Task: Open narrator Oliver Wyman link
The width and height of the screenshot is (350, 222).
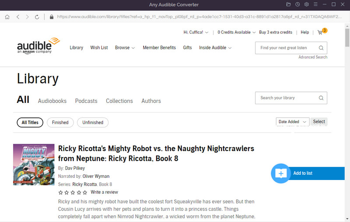Action: click(96, 176)
